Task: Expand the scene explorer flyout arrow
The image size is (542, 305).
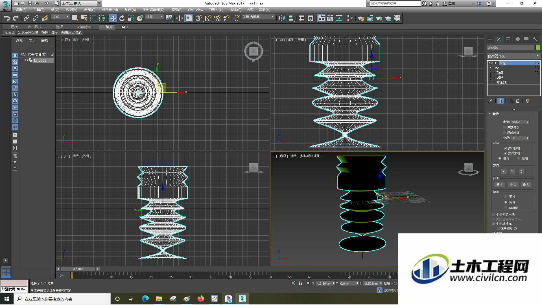Action: click(5, 260)
